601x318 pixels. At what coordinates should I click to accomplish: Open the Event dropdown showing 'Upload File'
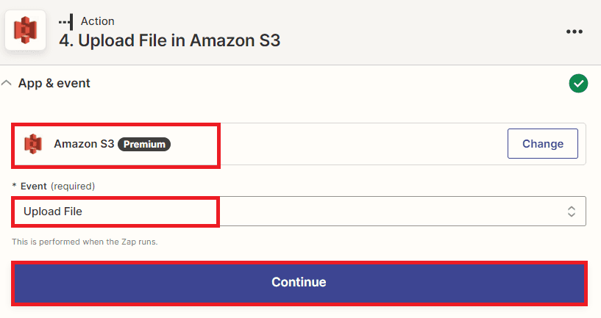click(x=294, y=212)
